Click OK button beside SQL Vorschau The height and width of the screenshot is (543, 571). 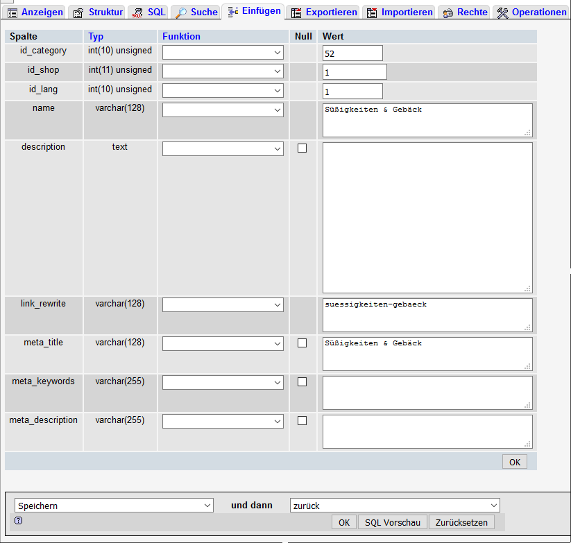click(x=344, y=522)
